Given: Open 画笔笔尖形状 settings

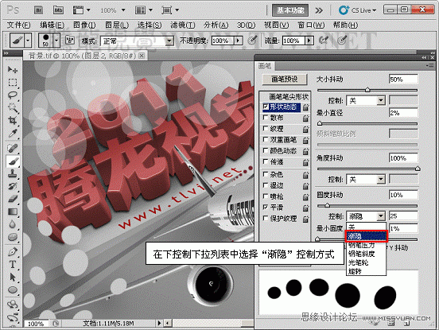Looking at the screenshot, I should pos(289,97).
